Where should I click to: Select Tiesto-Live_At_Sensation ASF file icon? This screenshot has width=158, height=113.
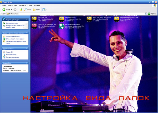pos(34,26)
